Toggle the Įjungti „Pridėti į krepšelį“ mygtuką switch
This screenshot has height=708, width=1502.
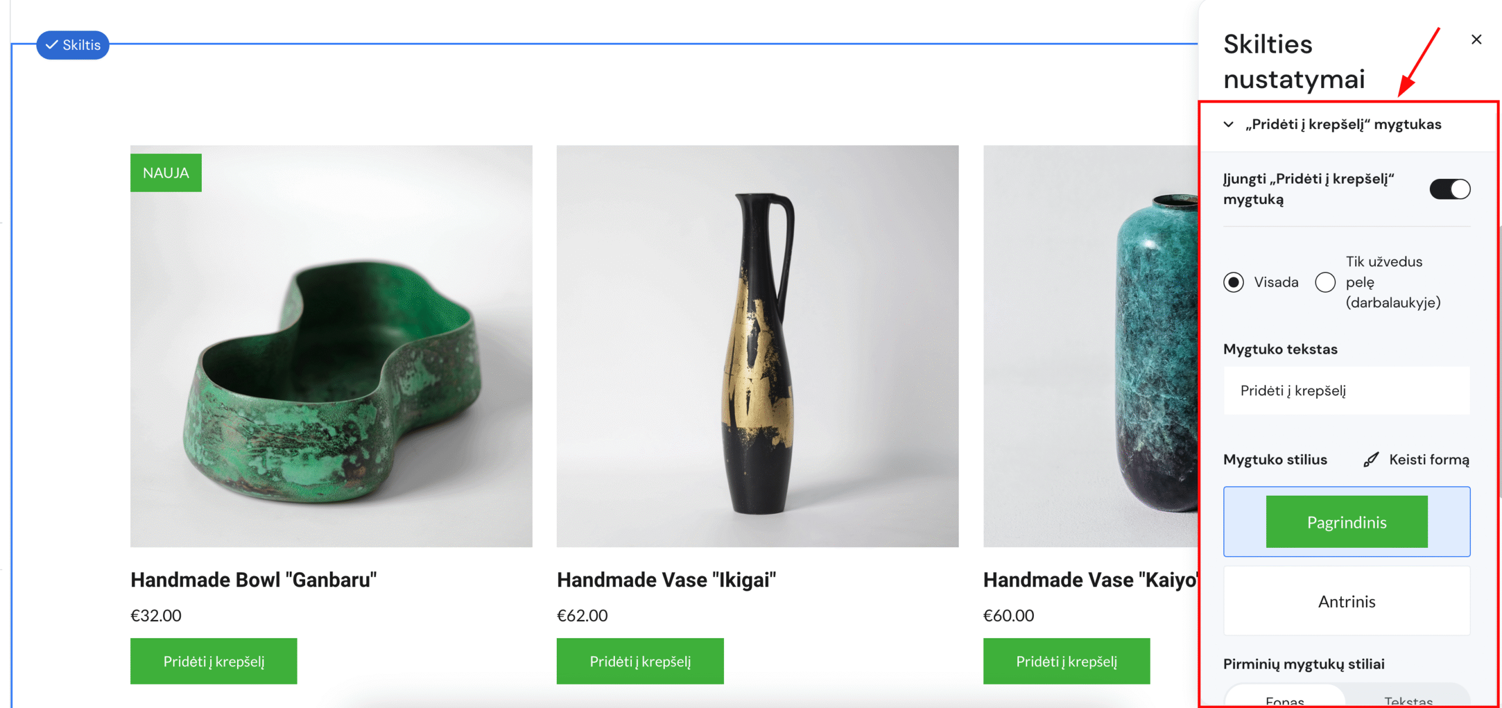point(1449,189)
